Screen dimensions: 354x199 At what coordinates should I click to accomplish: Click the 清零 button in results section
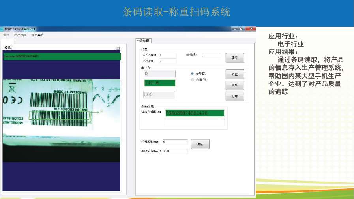pos(235,58)
